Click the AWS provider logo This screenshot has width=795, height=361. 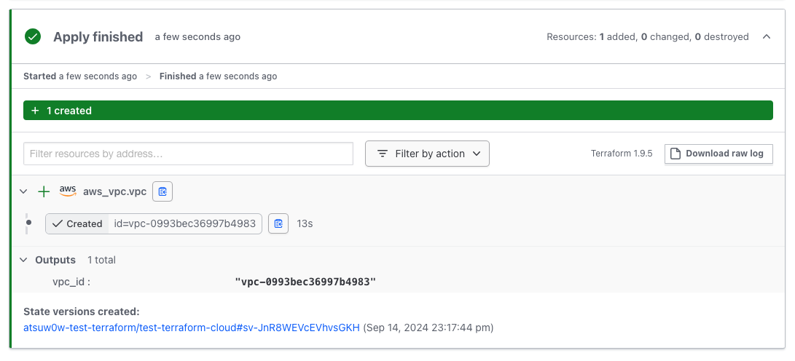(68, 191)
